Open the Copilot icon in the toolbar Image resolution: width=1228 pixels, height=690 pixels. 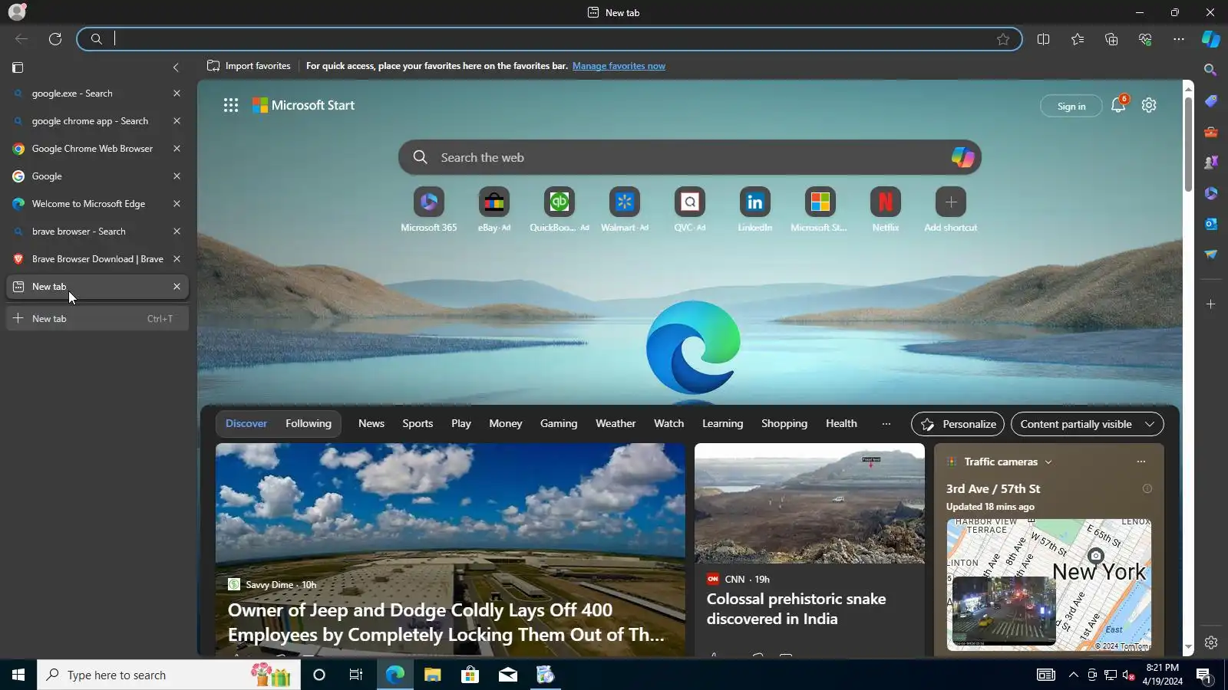pos(1210,39)
